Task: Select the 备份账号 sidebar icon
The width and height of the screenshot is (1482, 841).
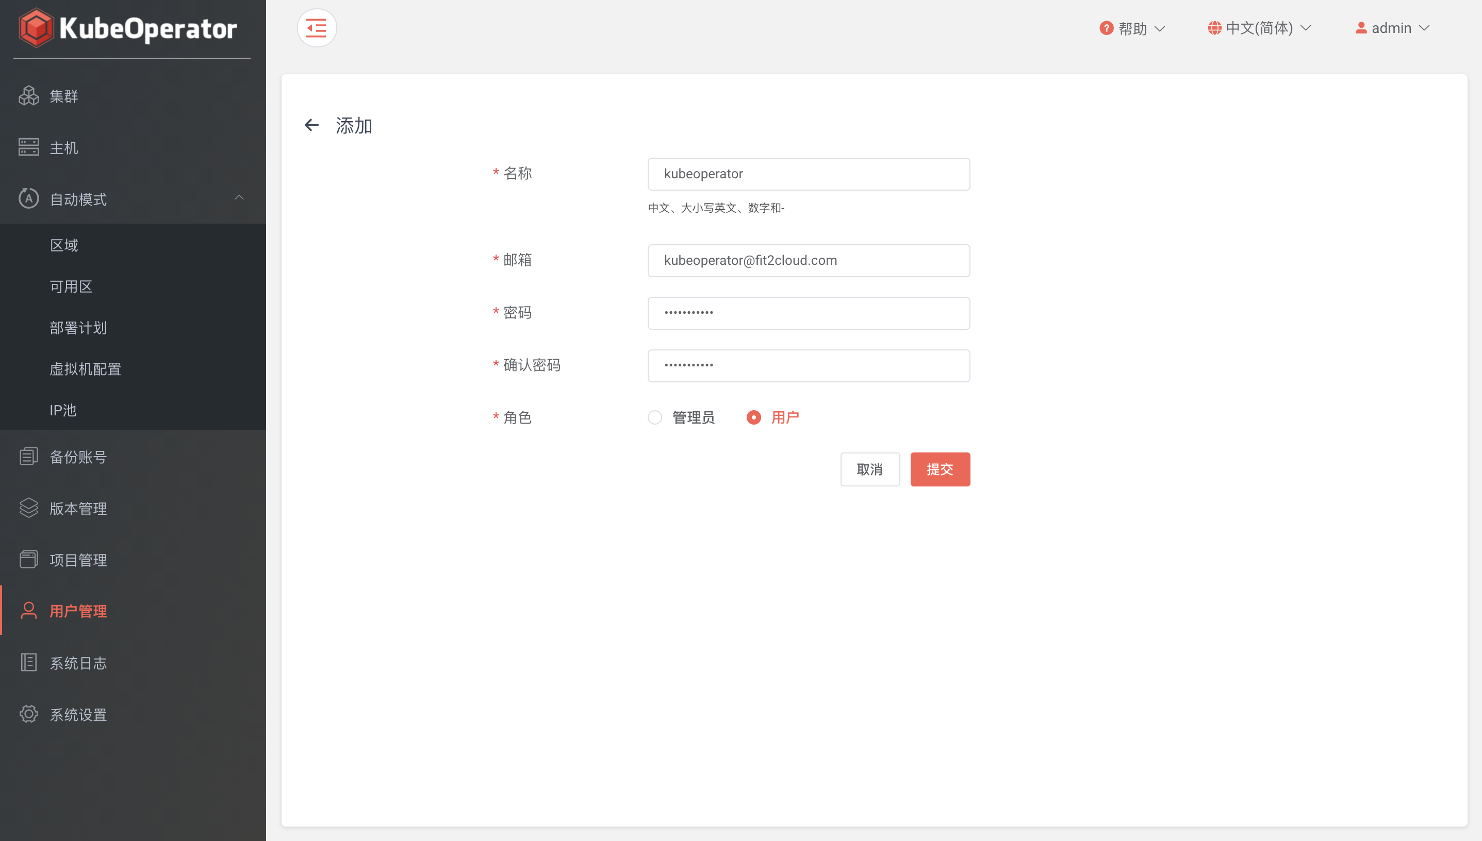Action: pos(28,456)
